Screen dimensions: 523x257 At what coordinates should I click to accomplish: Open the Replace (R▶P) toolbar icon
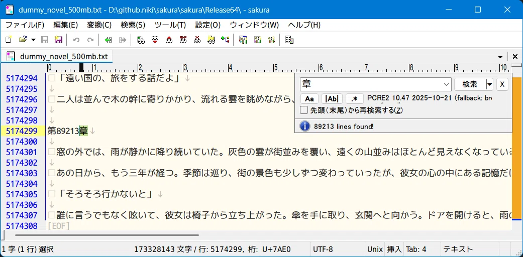pos(183,40)
